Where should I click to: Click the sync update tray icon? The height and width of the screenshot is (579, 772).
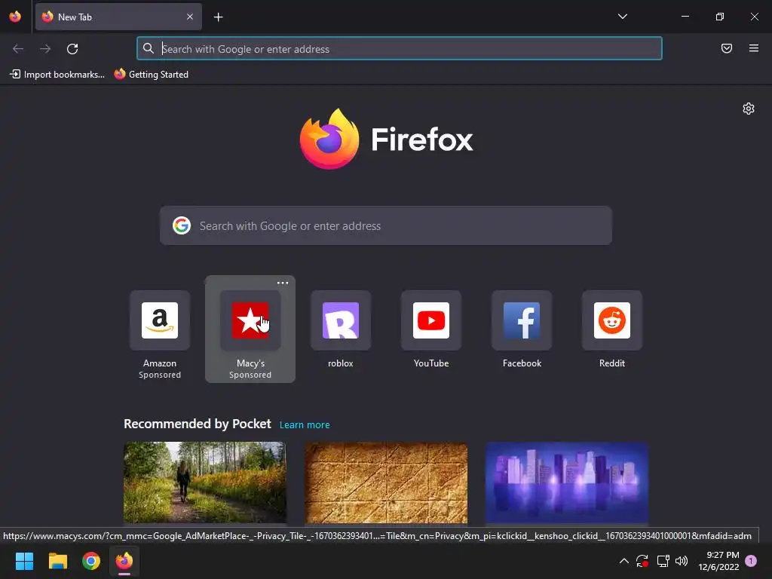click(642, 561)
